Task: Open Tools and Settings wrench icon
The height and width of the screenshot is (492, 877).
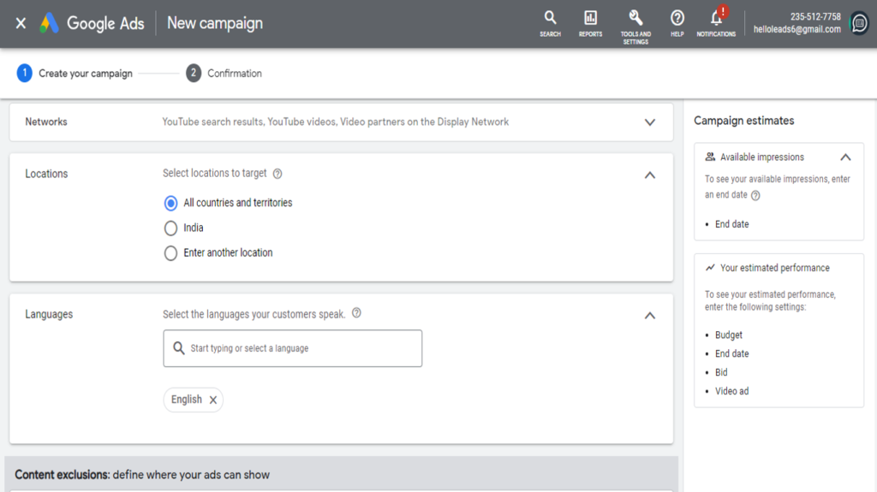Action: tap(635, 18)
